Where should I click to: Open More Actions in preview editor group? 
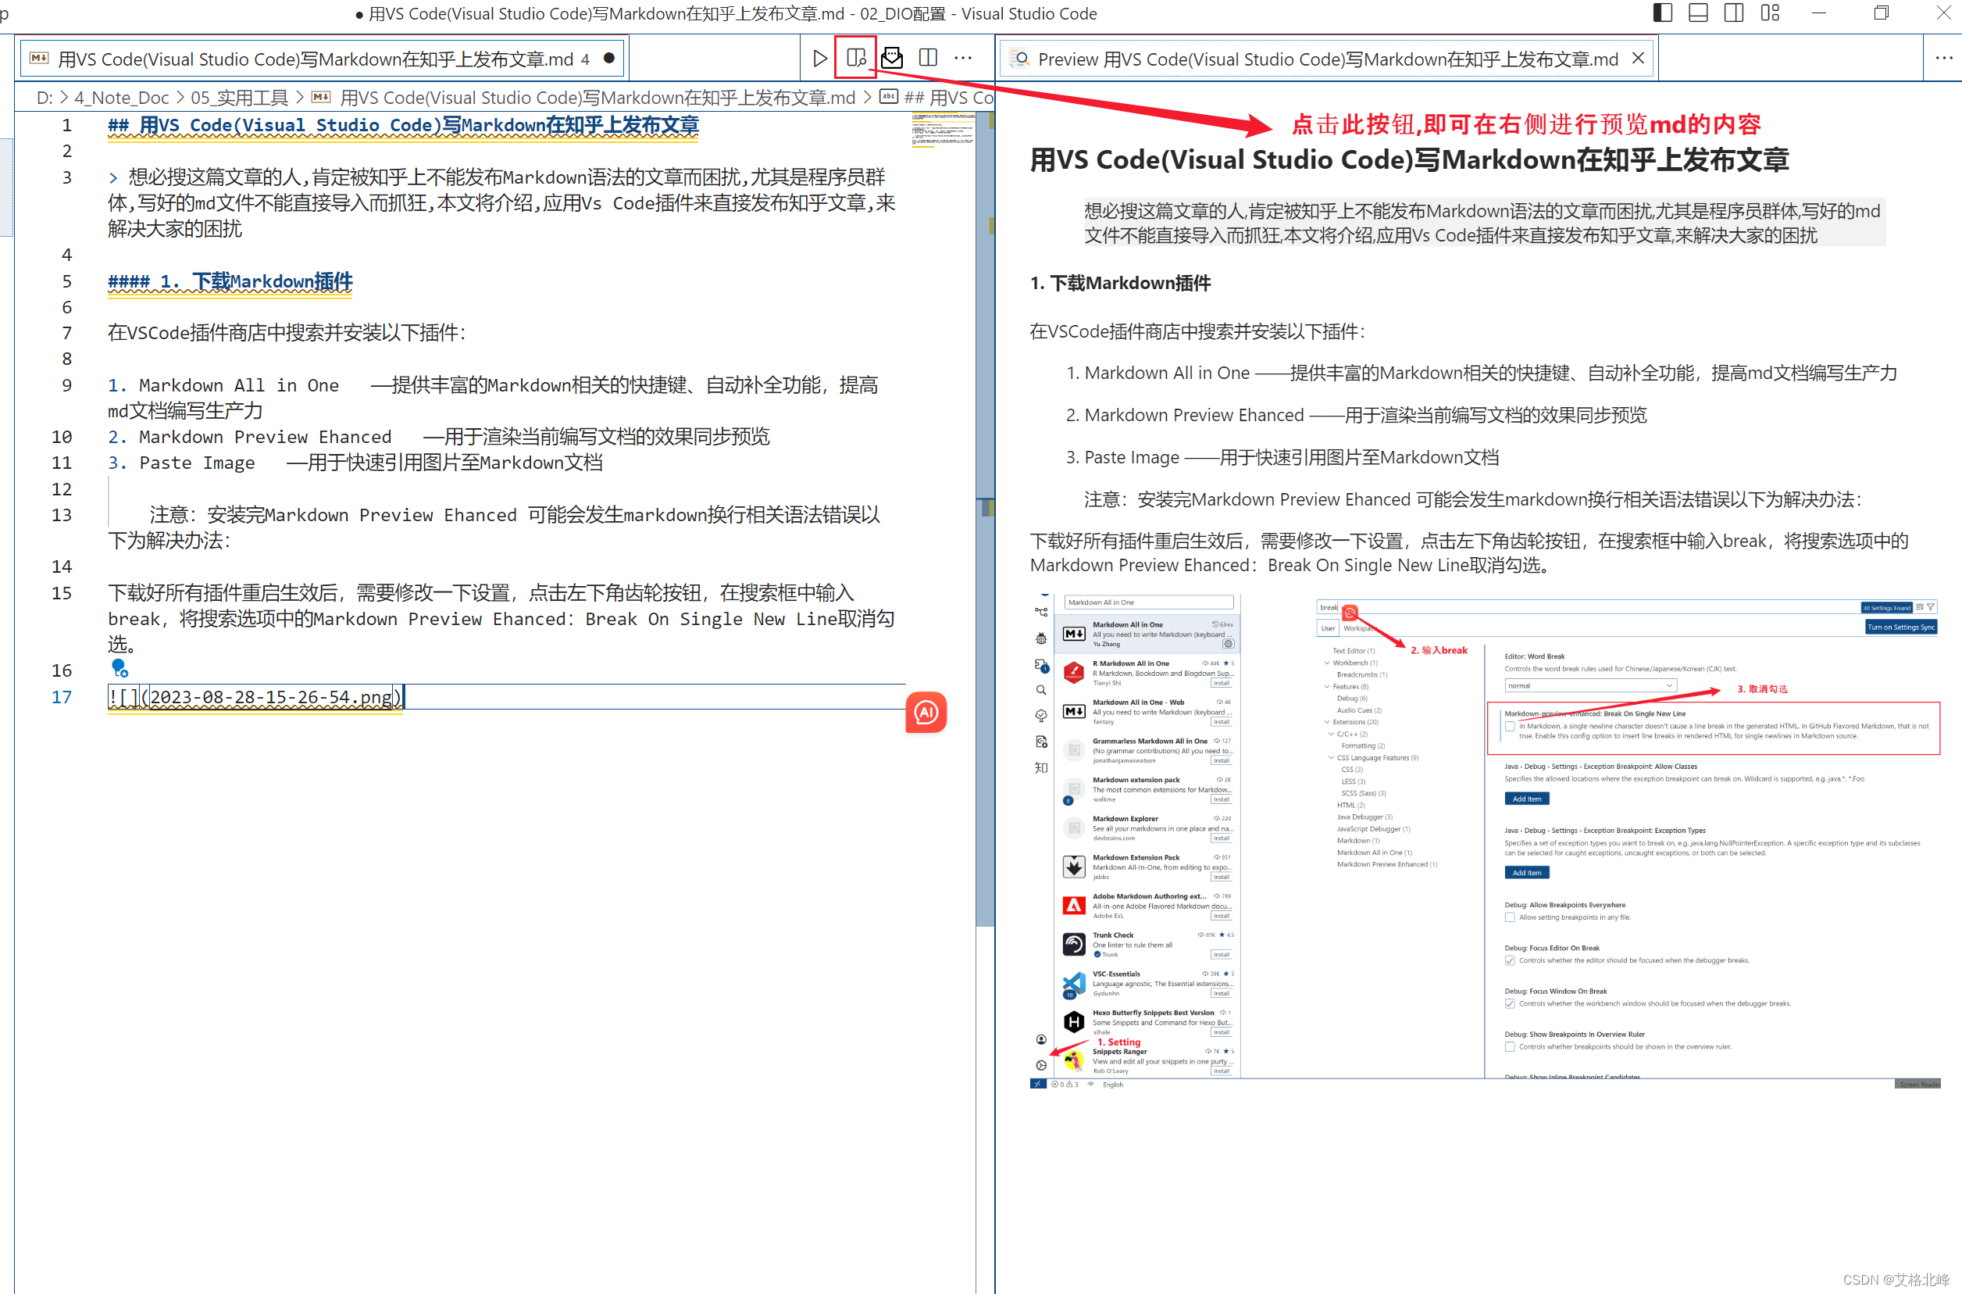click(1944, 59)
